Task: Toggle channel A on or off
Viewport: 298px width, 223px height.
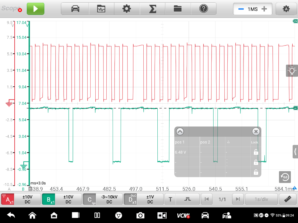Action: (8, 199)
